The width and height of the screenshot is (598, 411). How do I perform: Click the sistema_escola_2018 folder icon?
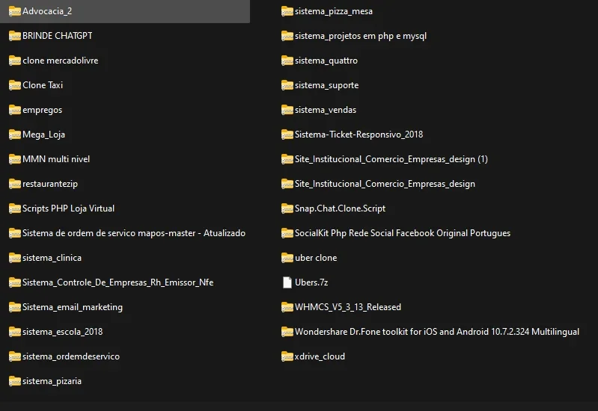[14, 332]
